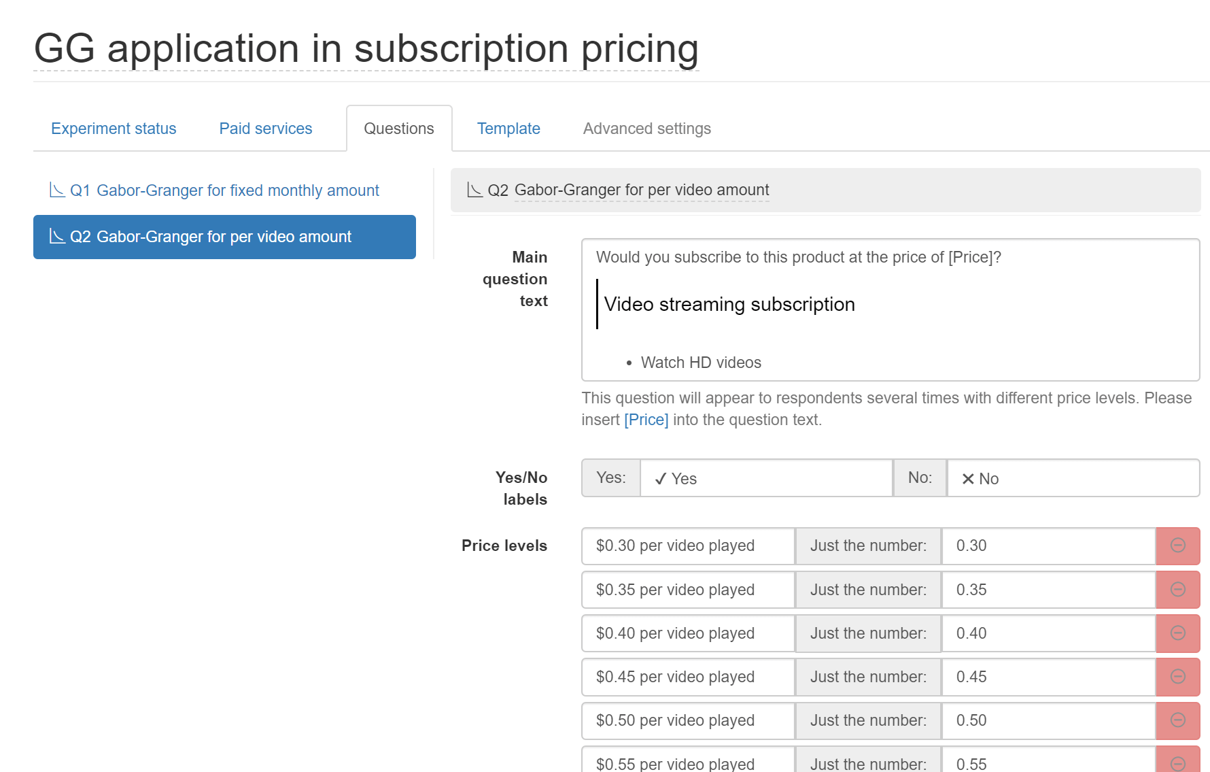Remove the $0.45 price level row
1210x772 pixels.
point(1178,677)
